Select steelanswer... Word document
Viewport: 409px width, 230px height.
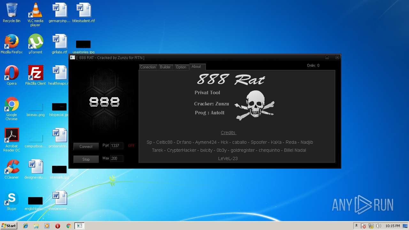click(59, 201)
